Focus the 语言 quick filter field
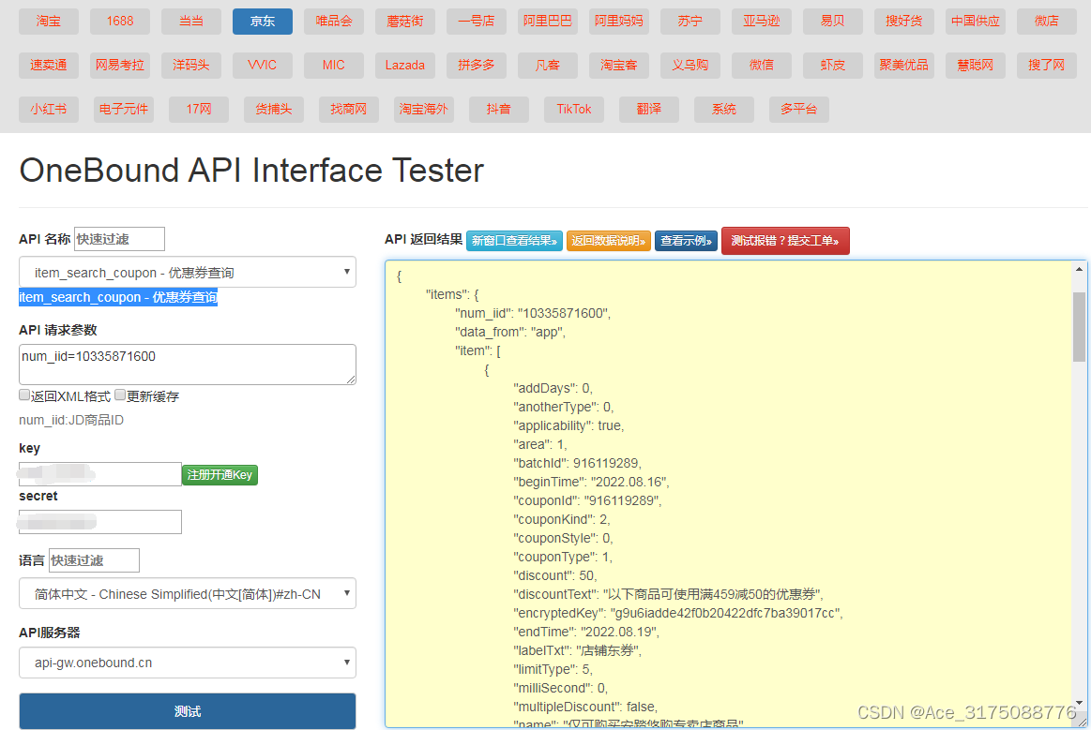 pyautogui.click(x=94, y=560)
